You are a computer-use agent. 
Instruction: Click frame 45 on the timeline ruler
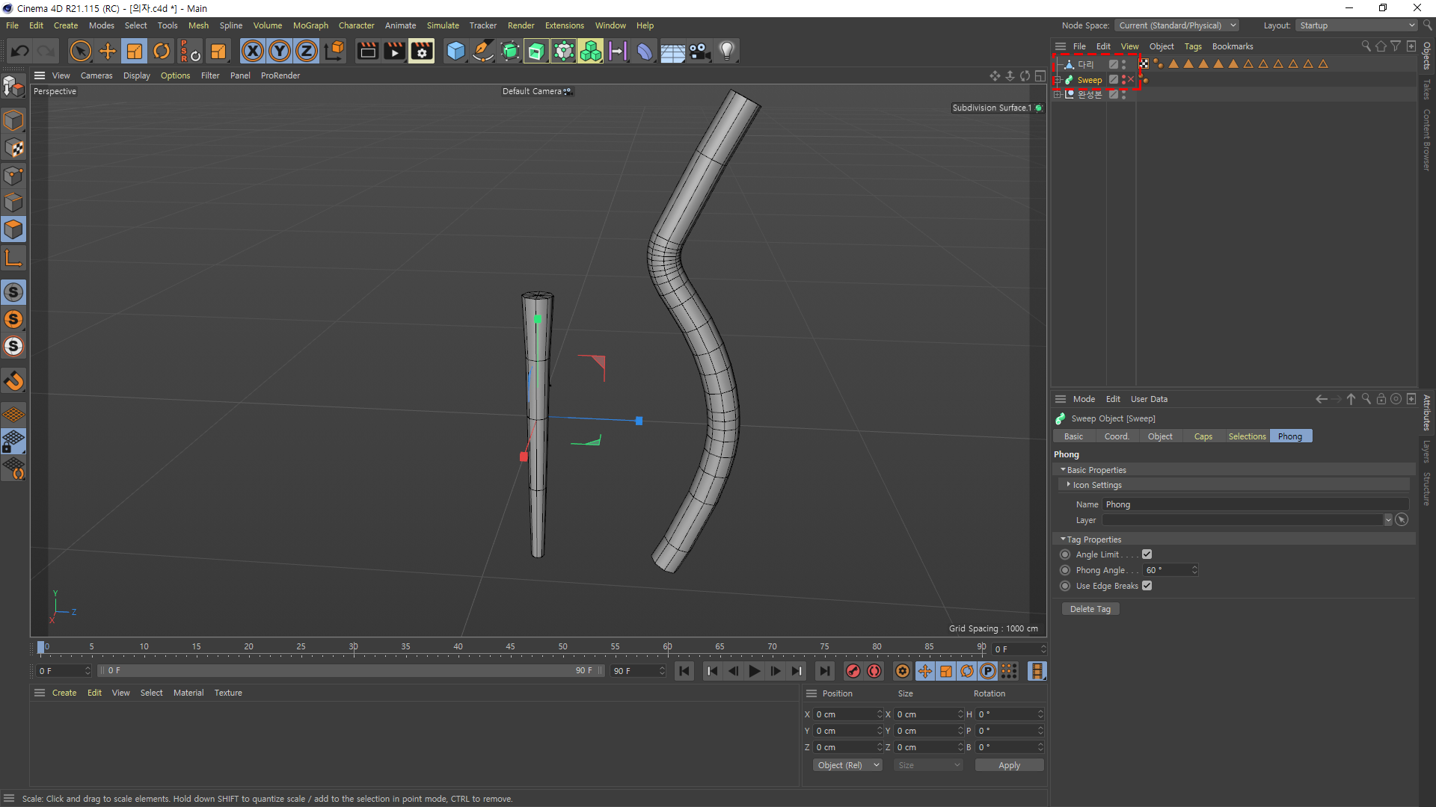[x=510, y=647]
